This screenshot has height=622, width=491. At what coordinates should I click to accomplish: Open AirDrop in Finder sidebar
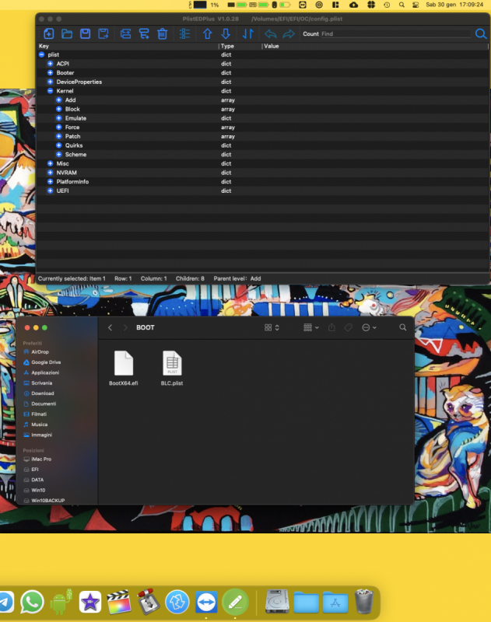click(40, 352)
